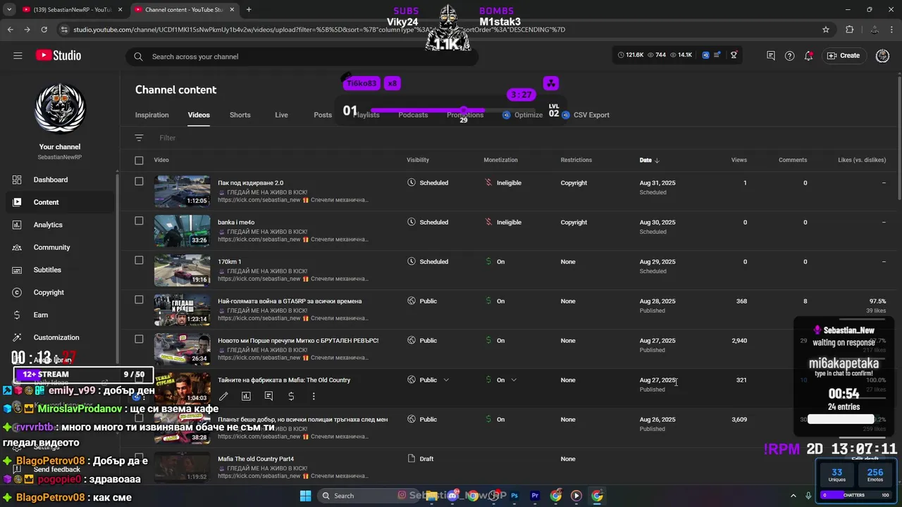Open thumbnail of Пак под издирване 2.0
902x507 pixels.
(x=182, y=191)
